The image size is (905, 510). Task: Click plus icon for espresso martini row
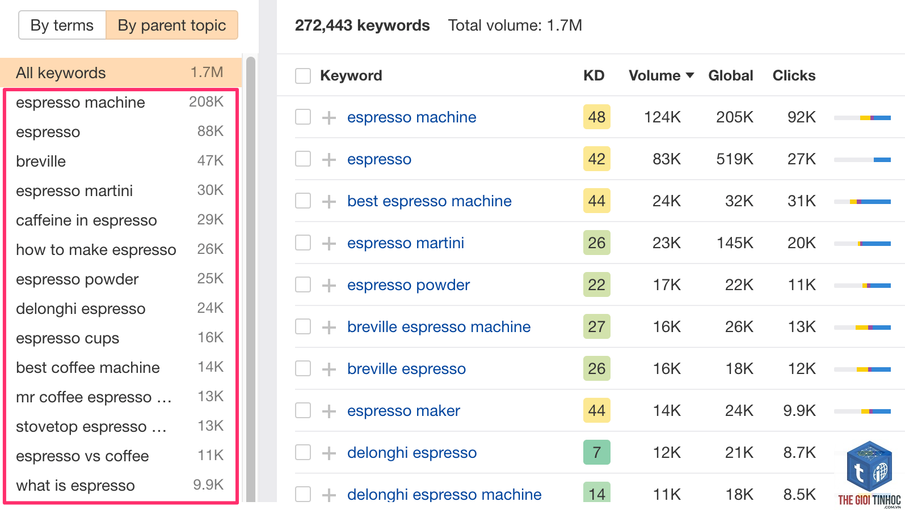tap(329, 243)
